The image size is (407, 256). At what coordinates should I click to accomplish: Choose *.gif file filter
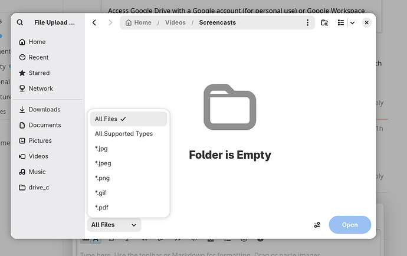(x=129, y=193)
